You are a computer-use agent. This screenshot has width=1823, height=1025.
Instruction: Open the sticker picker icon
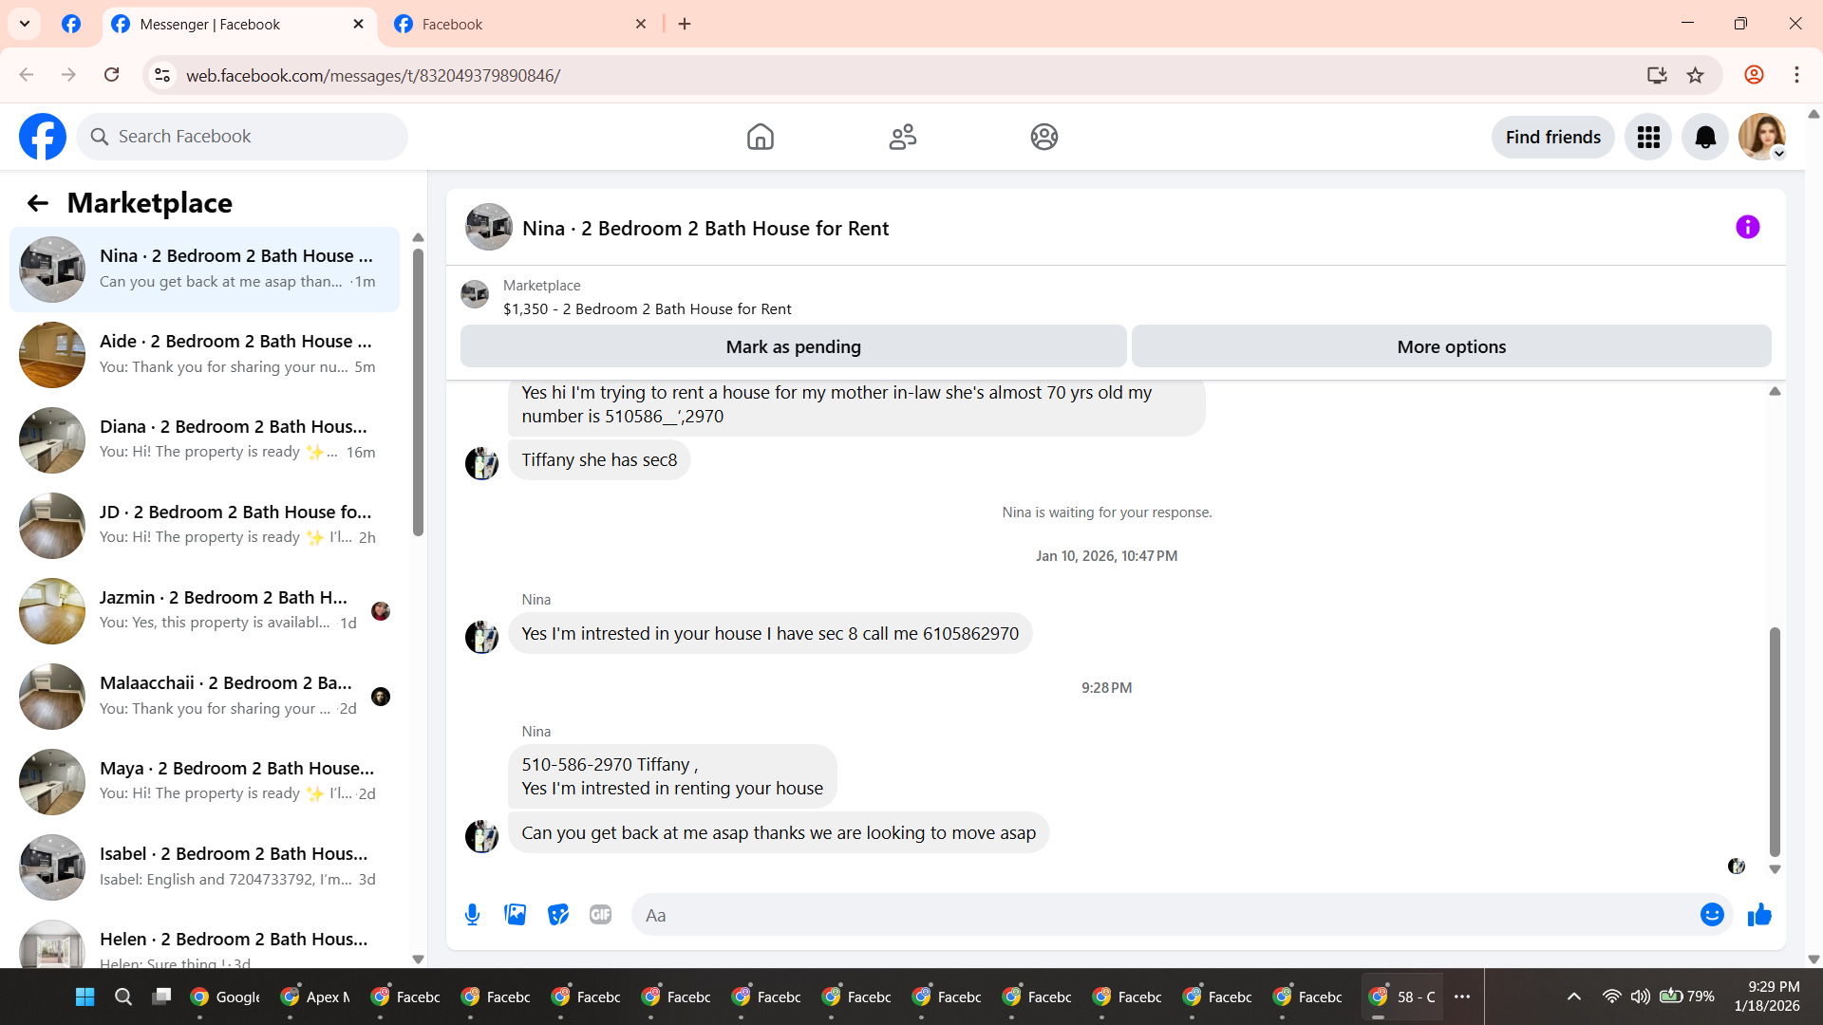click(x=558, y=915)
